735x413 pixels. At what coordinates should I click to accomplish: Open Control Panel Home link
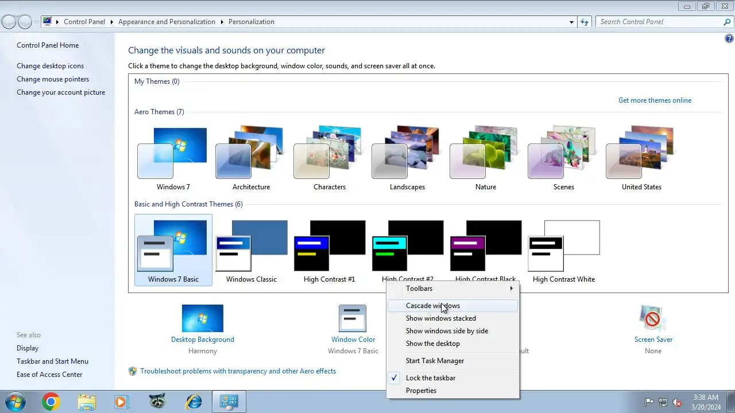click(48, 45)
